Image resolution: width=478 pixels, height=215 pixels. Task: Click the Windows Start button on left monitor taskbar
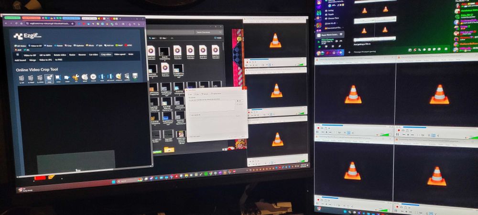[114, 182]
